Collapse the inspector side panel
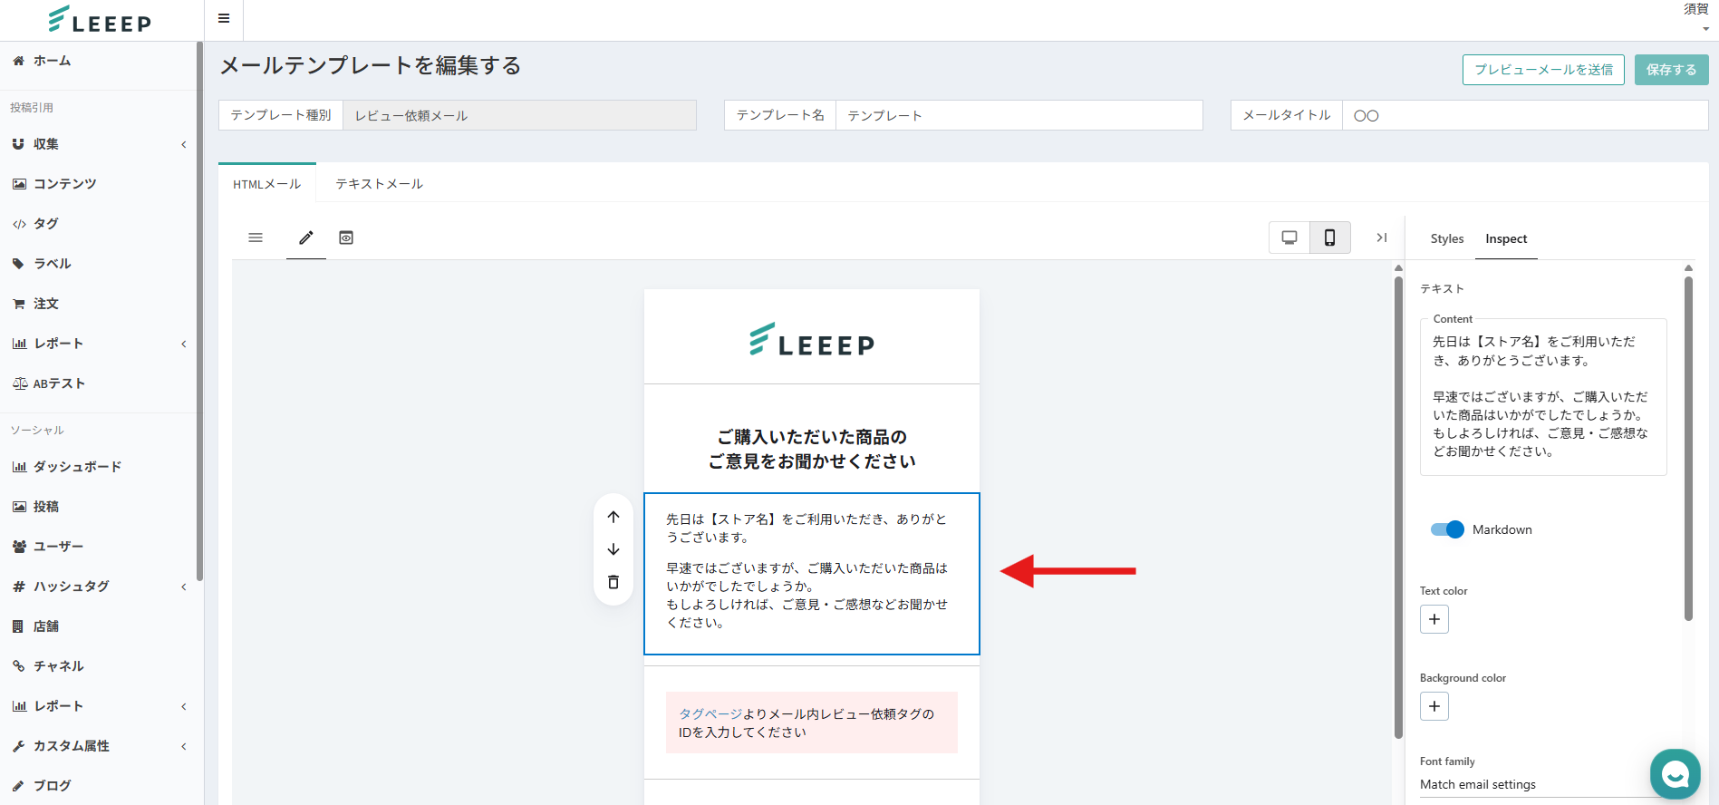The height and width of the screenshot is (805, 1719). coord(1382,238)
